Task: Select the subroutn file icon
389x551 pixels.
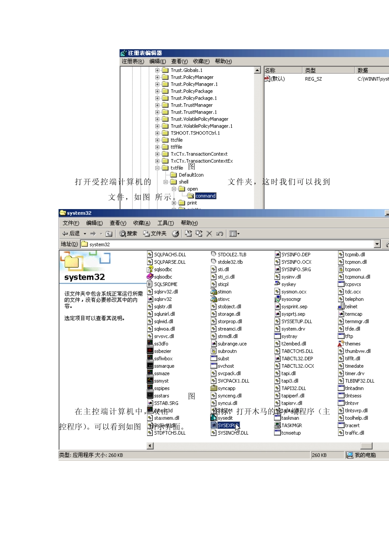Action: coord(214,351)
